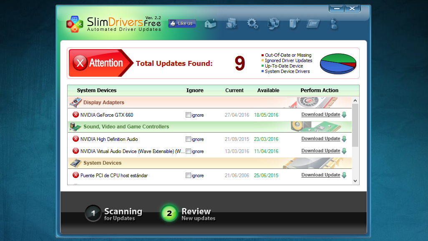The image size is (428, 241).
Task: Click the driver restore sync icon
Action: 273,24
